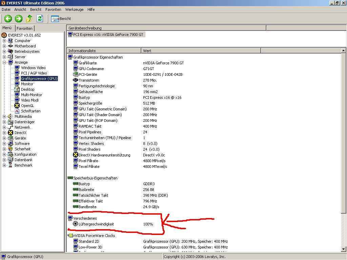
Task: Expand the Computer tree node
Action: [x=4, y=41]
